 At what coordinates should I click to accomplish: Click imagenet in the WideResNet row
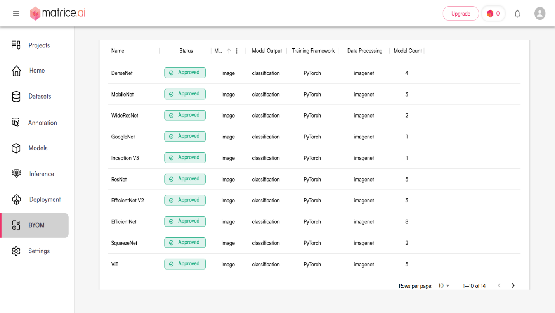[x=364, y=115]
